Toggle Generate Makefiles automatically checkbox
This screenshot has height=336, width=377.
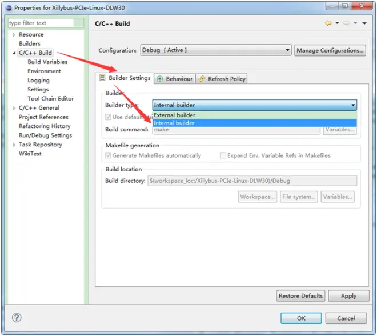pyautogui.click(x=108, y=155)
